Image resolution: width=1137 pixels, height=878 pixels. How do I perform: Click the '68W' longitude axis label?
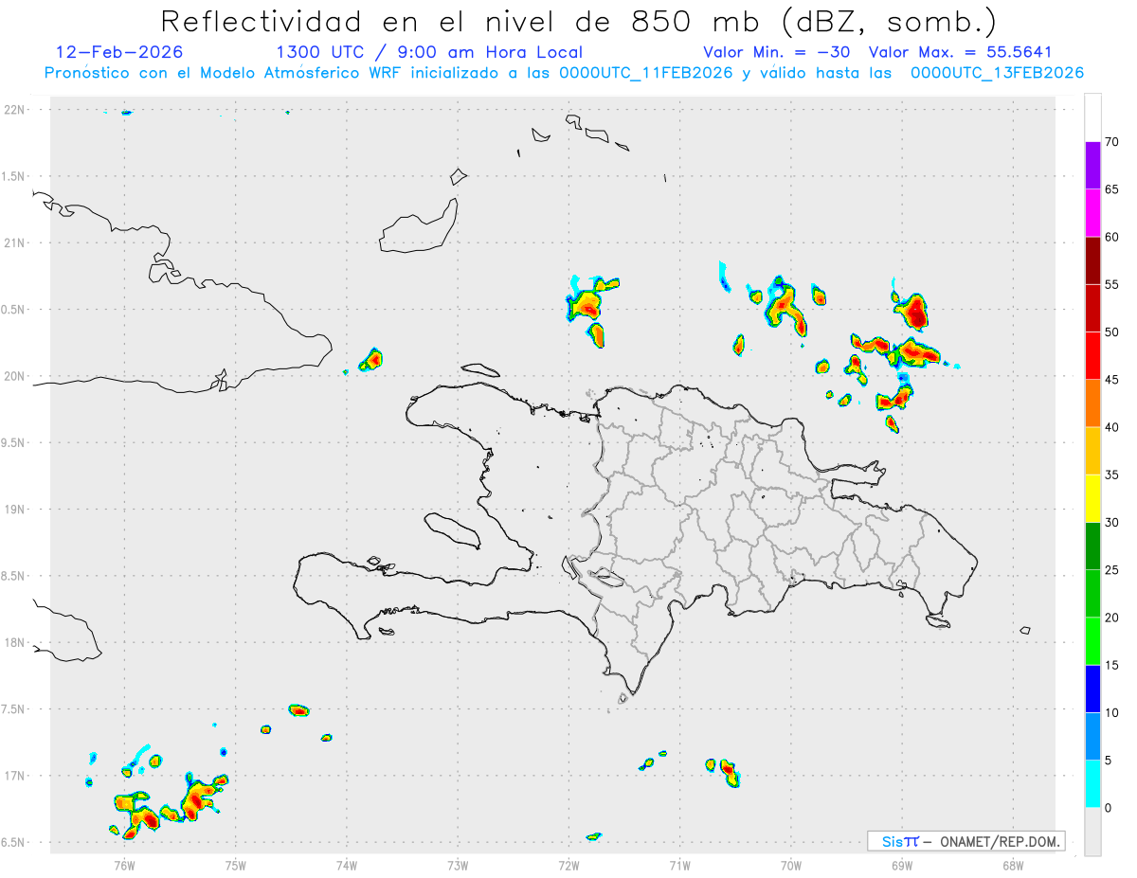click(x=1013, y=865)
